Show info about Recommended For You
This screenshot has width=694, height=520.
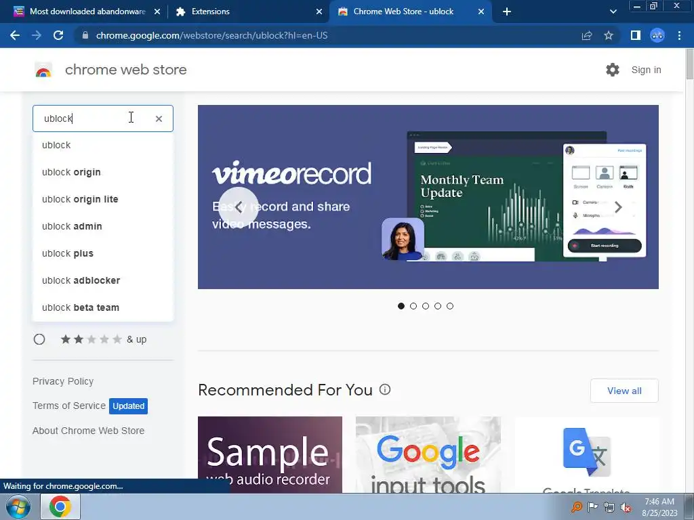click(385, 389)
